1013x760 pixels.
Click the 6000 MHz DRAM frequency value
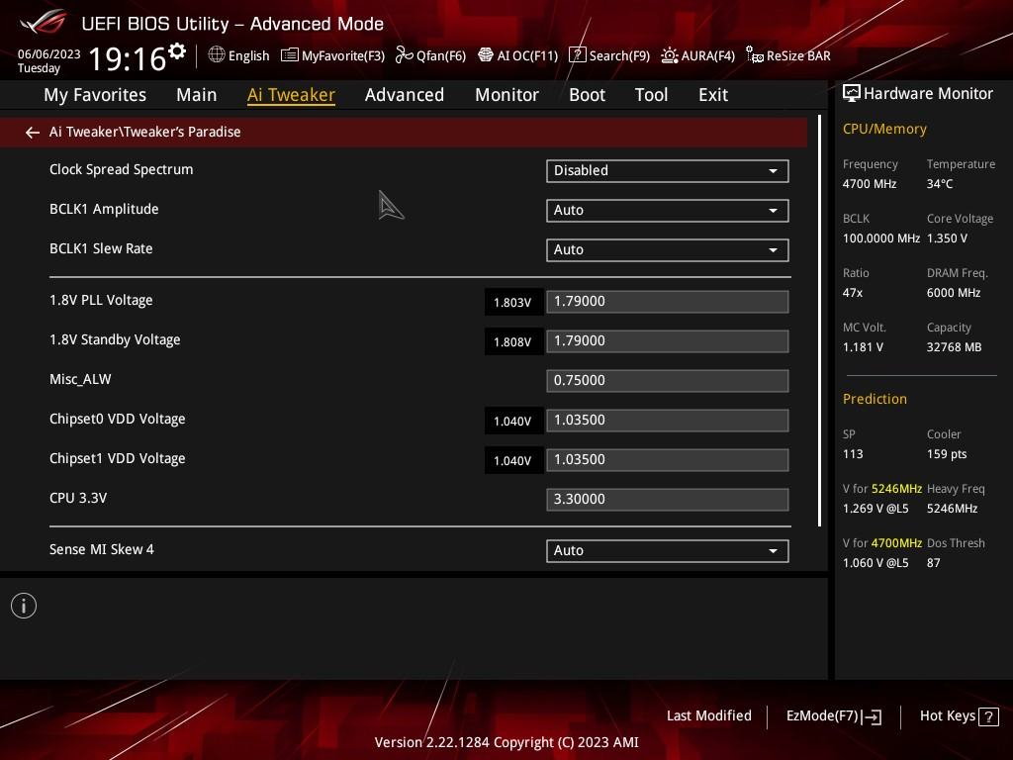pyautogui.click(x=954, y=293)
